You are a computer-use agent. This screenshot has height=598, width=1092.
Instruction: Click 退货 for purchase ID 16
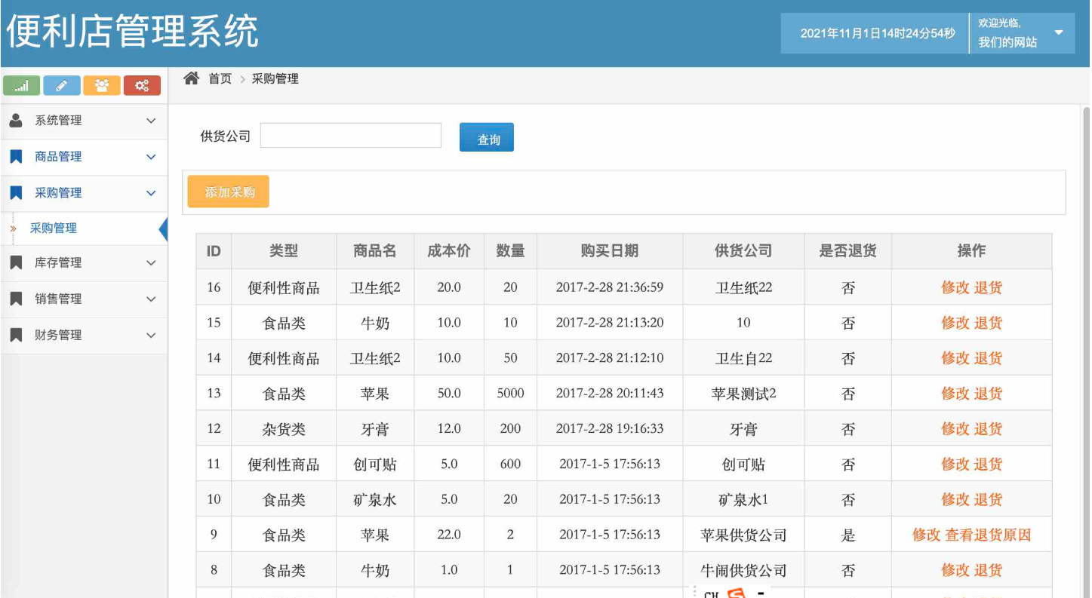click(x=988, y=287)
